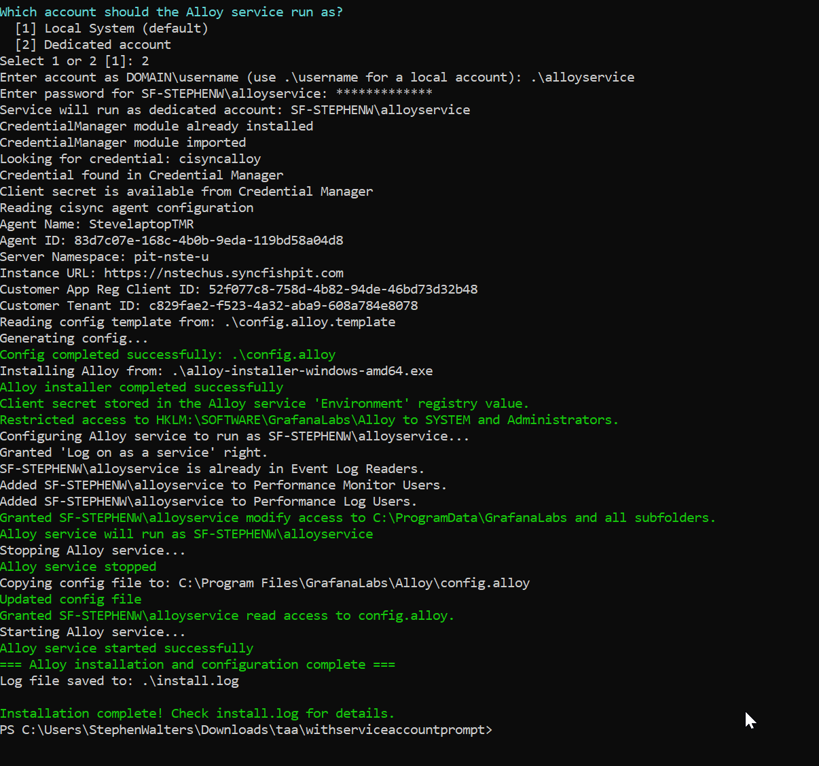This screenshot has height=766, width=819.
Task: Click "Installing Alloy from" installer exe line
Action: 217,371
